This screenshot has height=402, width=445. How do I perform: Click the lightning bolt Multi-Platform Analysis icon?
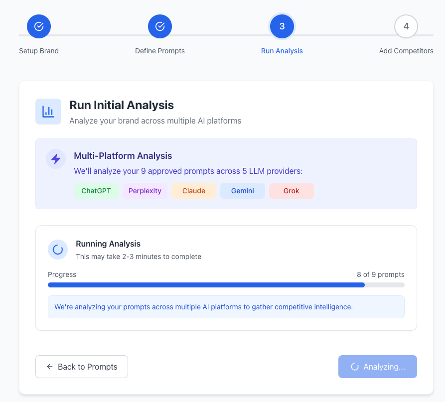(x=55, y=158)
